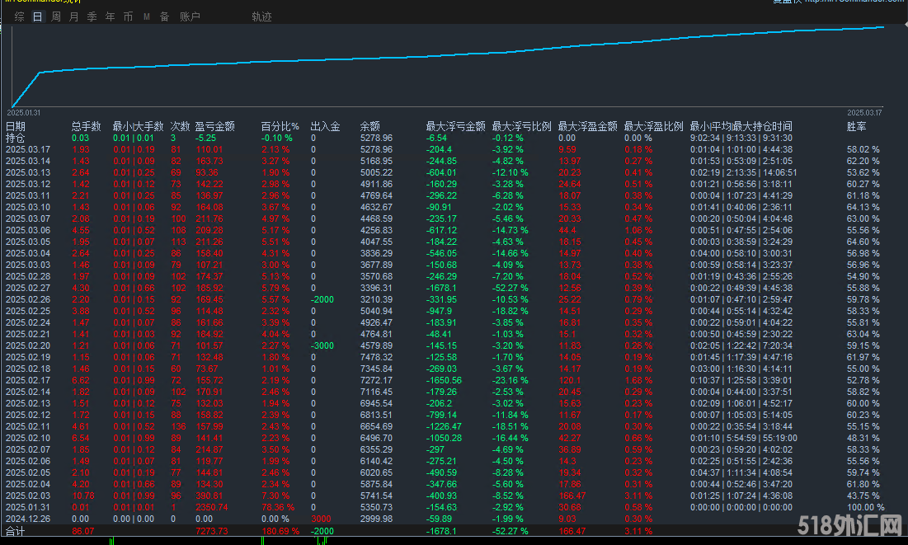Select the 日 daily statistics tab
Image resolution: width=908 pixels, height=545 pixels.
[x=38, y=16]
